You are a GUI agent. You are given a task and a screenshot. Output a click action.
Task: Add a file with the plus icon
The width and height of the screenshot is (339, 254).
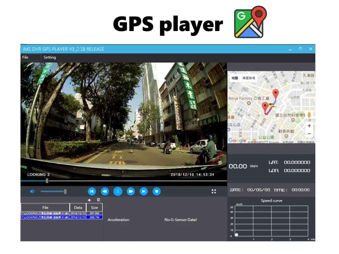90,200
